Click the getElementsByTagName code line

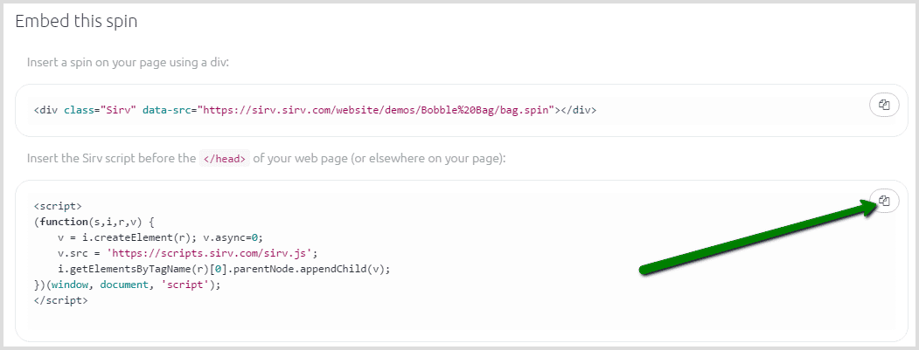click(224, 269)
